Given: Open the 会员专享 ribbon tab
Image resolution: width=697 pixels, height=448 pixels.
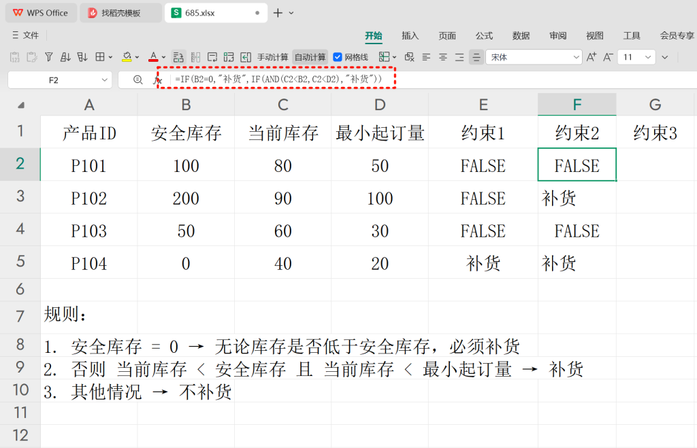Looking at the screenshot, I should click(677, 35).
